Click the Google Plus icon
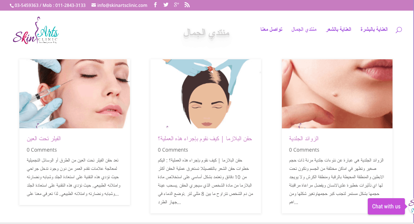 coord(176,5)
